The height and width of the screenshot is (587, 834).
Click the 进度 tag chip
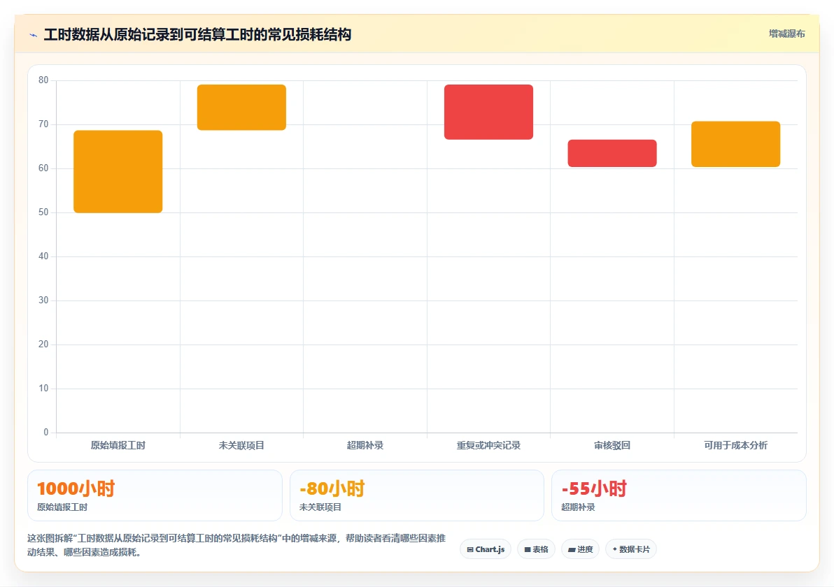point(580,549)
